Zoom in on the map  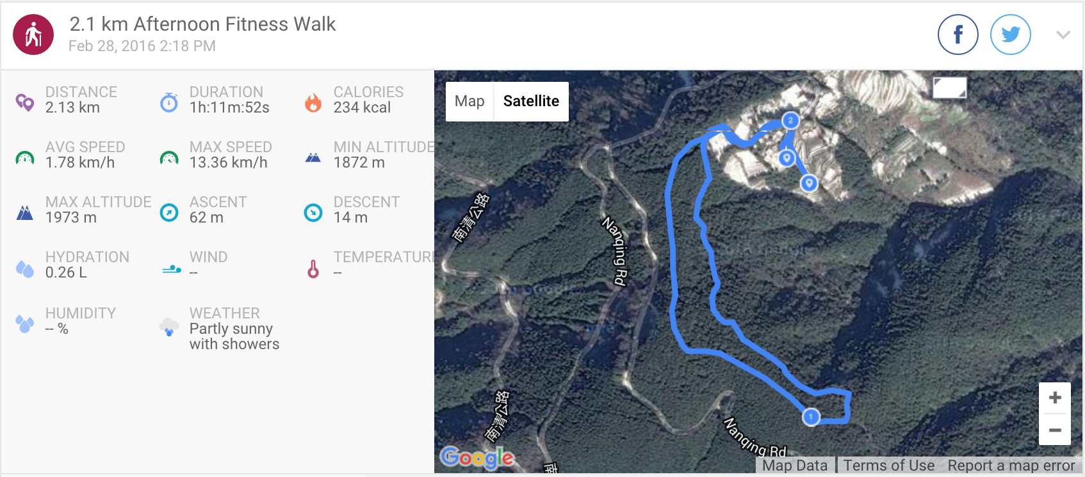click(x=1055, y=398)
